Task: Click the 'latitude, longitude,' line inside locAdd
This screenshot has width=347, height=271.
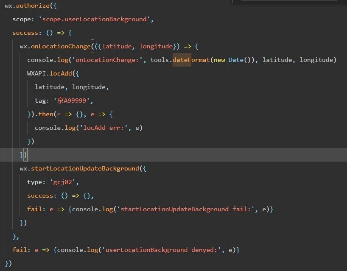Action: coord(72,87)
